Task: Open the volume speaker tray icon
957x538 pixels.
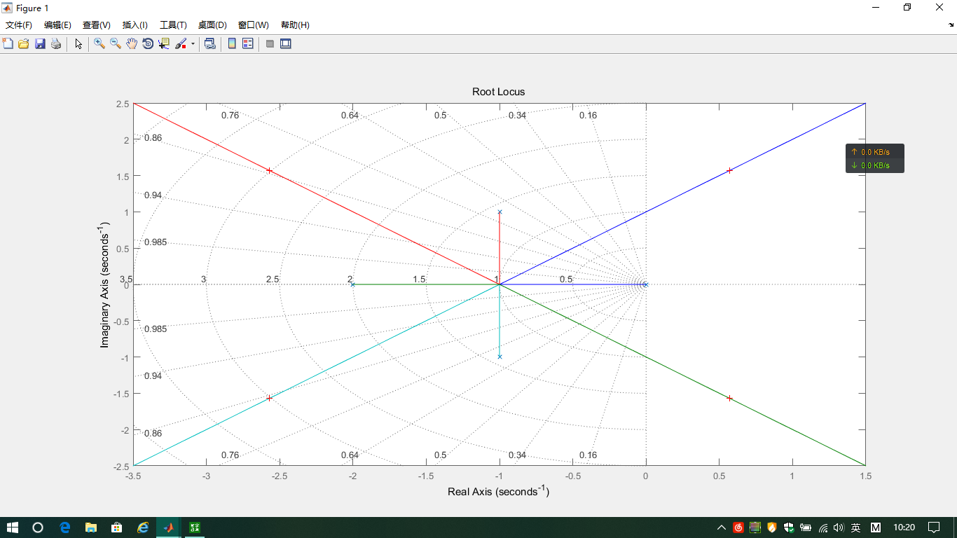Action: 839,527
